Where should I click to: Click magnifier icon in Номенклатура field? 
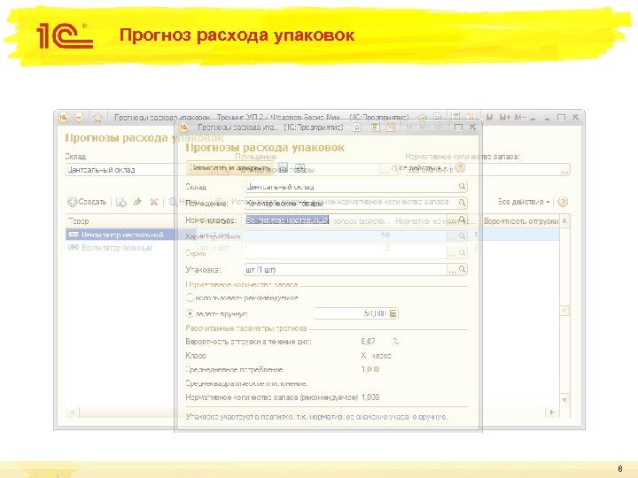462,220
